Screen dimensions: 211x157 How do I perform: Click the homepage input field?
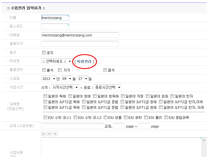tap(80, 44)
